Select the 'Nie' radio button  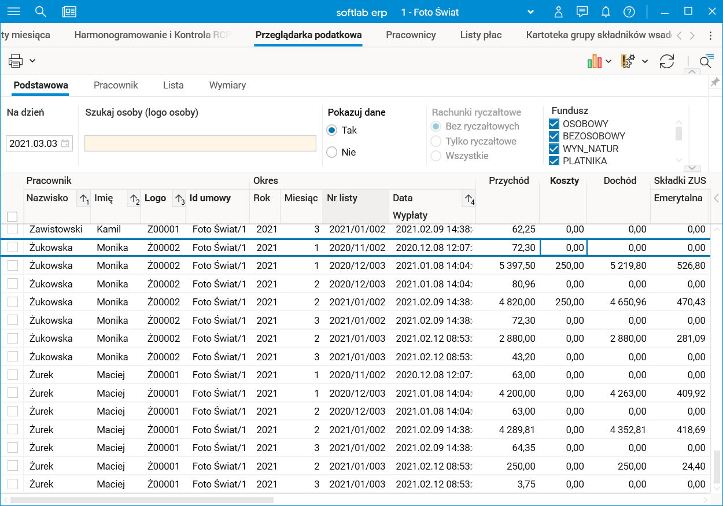pos(331,152)
